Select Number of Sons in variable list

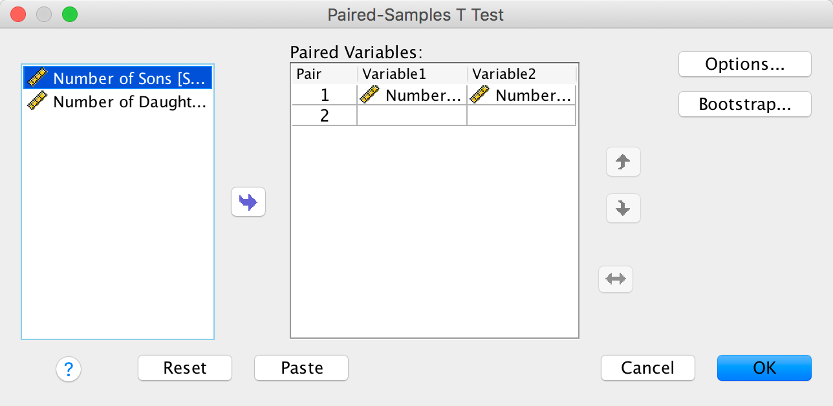pos(129,78)
